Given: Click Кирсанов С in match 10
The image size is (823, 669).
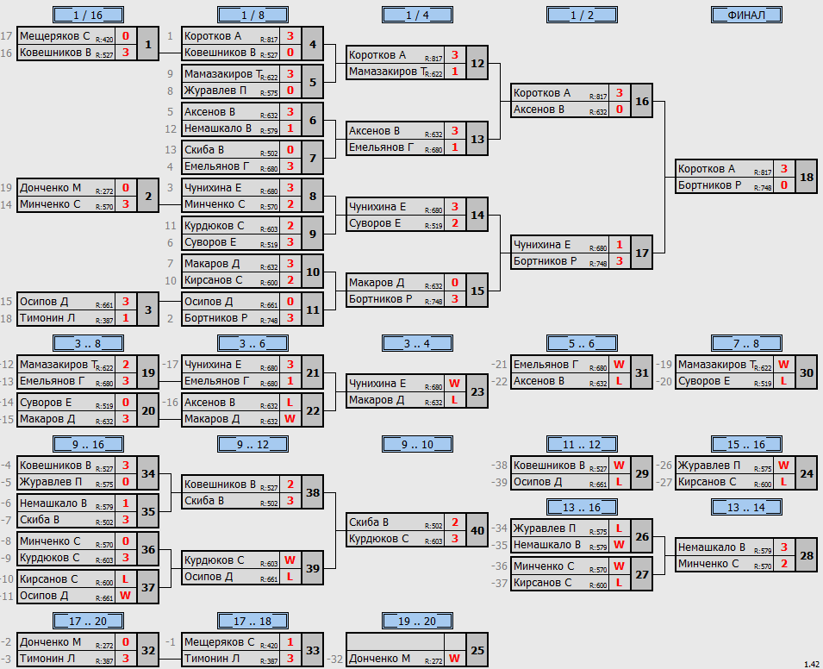Looking at the screenshot, I should (x=213, y=280).
